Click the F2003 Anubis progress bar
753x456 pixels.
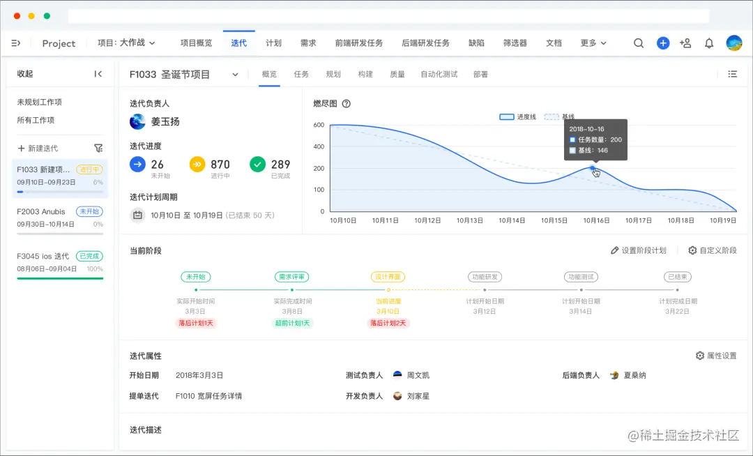(x=60, y=234)
